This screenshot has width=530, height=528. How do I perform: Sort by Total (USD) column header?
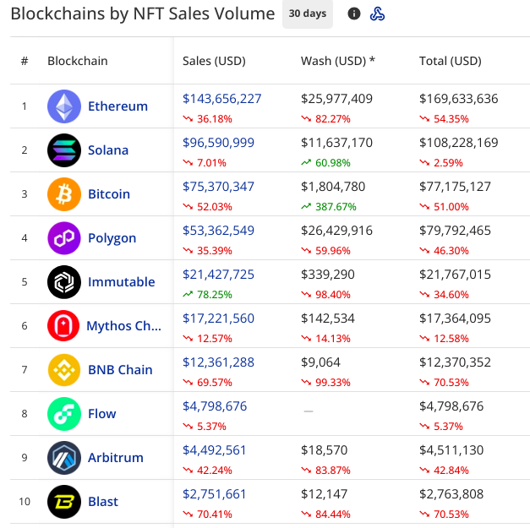[x=450, y=61]
